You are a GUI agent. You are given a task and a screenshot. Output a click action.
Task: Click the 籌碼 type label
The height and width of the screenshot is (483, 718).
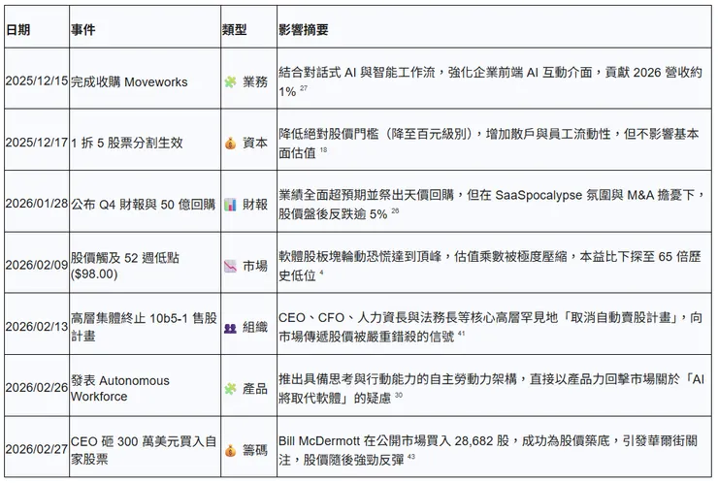pyautogui.click(x=255, y=450)
